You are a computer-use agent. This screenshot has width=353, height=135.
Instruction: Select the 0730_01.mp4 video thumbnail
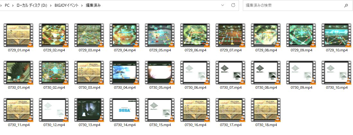pos(18,73)
